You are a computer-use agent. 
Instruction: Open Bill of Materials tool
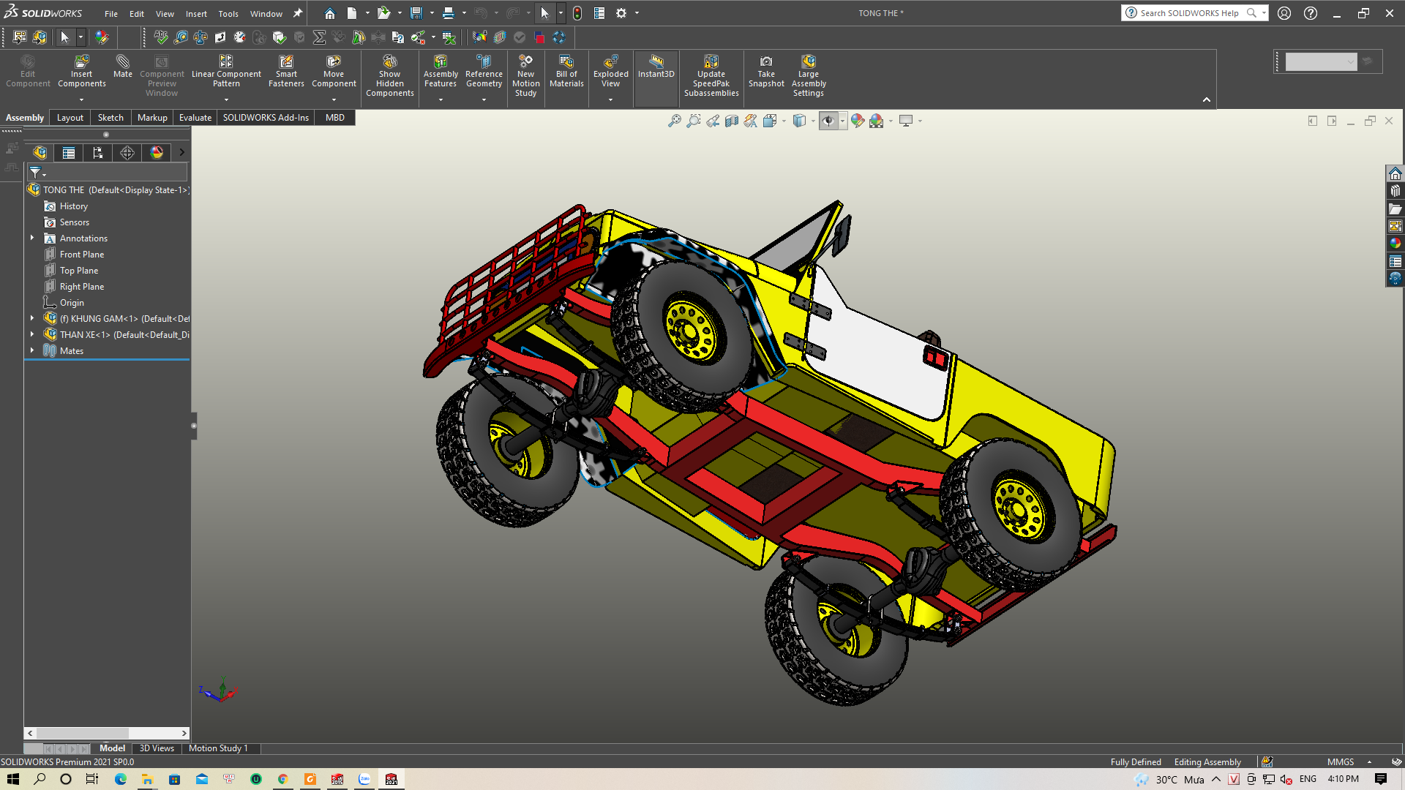[x=566, y=71]
